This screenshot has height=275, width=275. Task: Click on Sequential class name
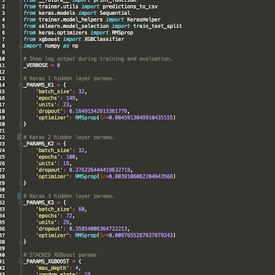(x=115, y=13)
